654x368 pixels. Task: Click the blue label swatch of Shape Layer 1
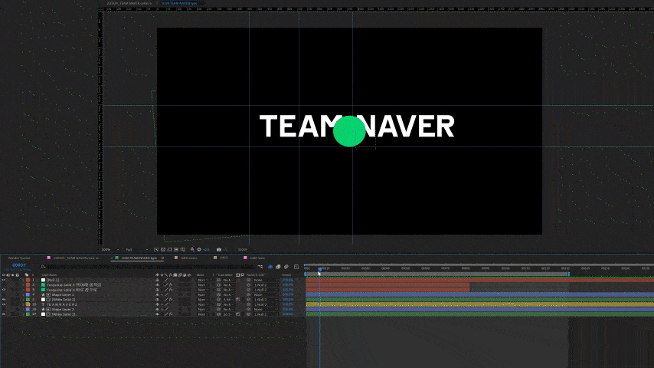coord(28,294)
